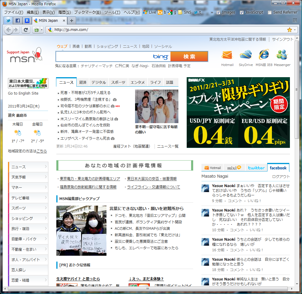Viewport: 302px width, 294px height.
Task: Open the pinned Facebook tab
Action: [x=17, y=21]
